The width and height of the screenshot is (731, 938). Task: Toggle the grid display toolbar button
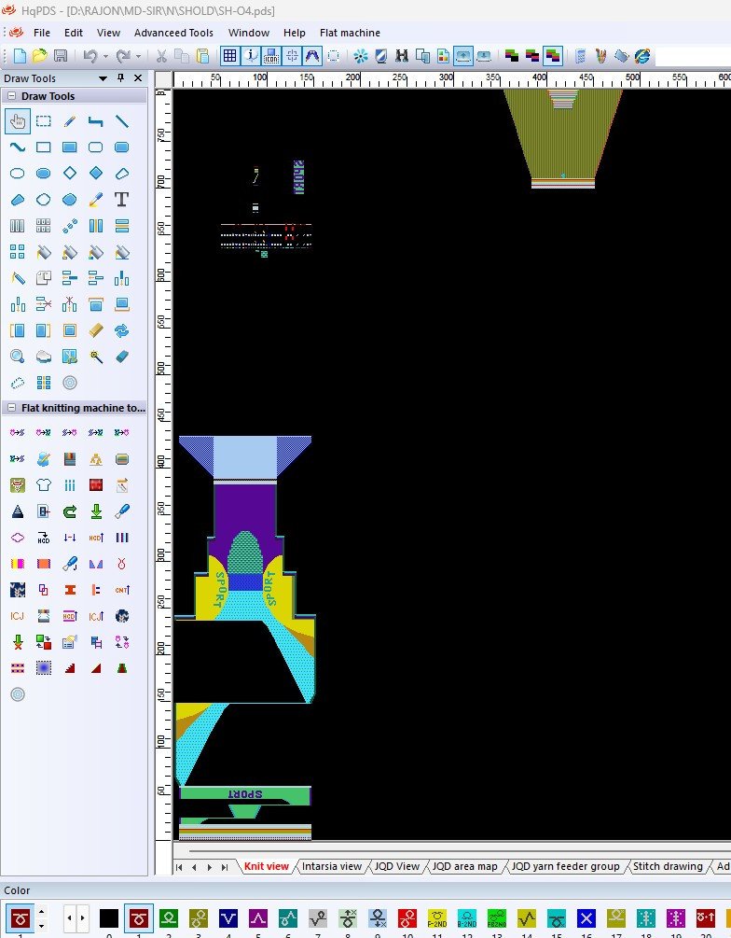(x=229, y=56)
